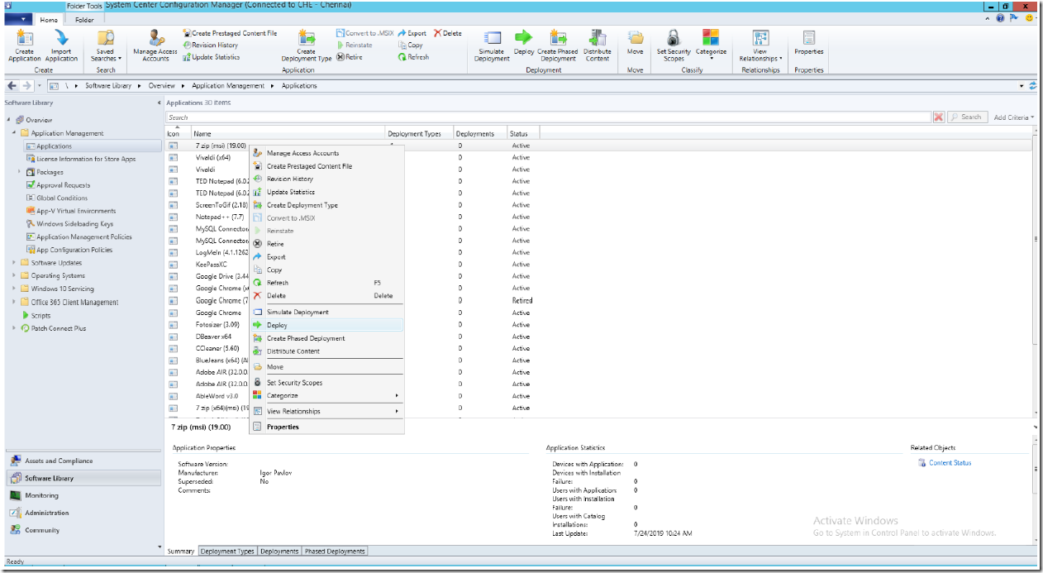Image resolution: width=1043 pixels, height=573 pixels.
Task: Click Update Statistics in the ribbon
Action: (x=211, y=57)
